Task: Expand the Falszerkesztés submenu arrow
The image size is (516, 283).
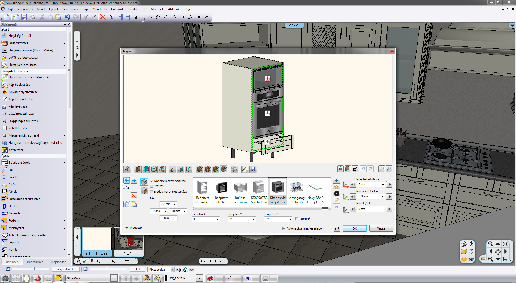Action: [64, 43]
